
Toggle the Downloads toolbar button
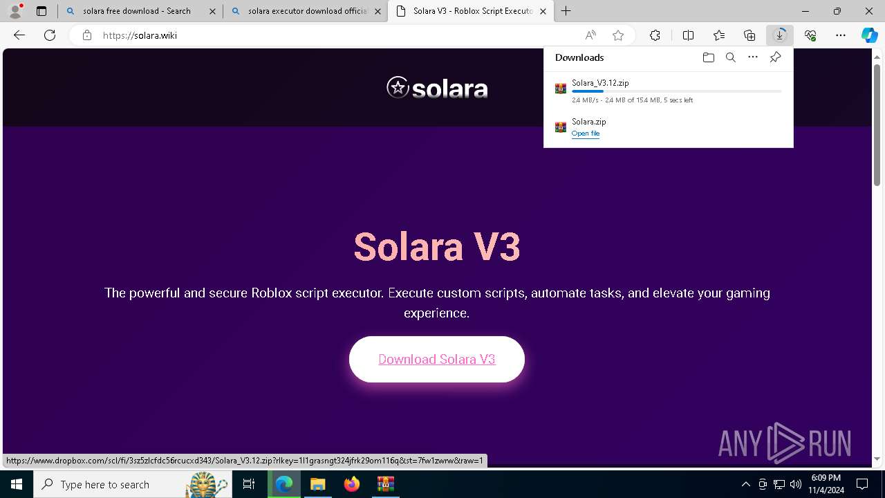click(780, 35)
